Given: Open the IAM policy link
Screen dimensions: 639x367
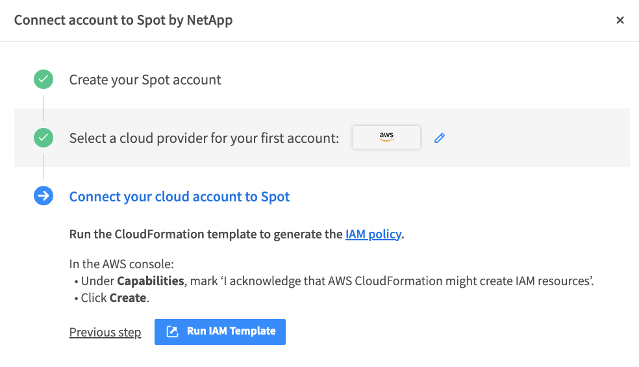Looking at the screenshot, I should (373, 234).
